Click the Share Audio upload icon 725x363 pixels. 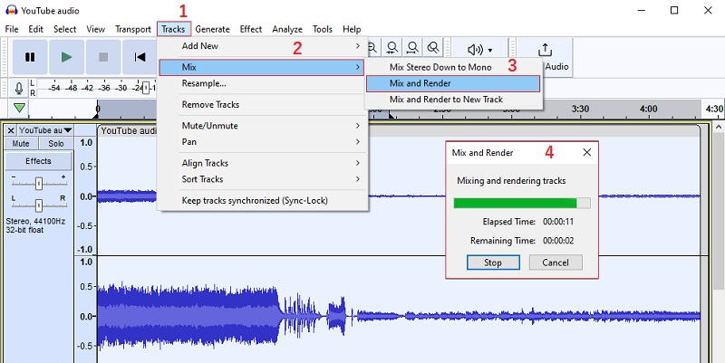tap(546, 50)
